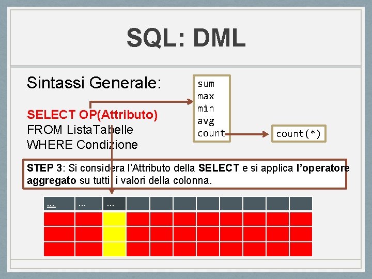Image resolution: width=372 pixels, height=279 pixels.
Task: Select the 'avg' operator in the list
Action: (x=206, y=121)
